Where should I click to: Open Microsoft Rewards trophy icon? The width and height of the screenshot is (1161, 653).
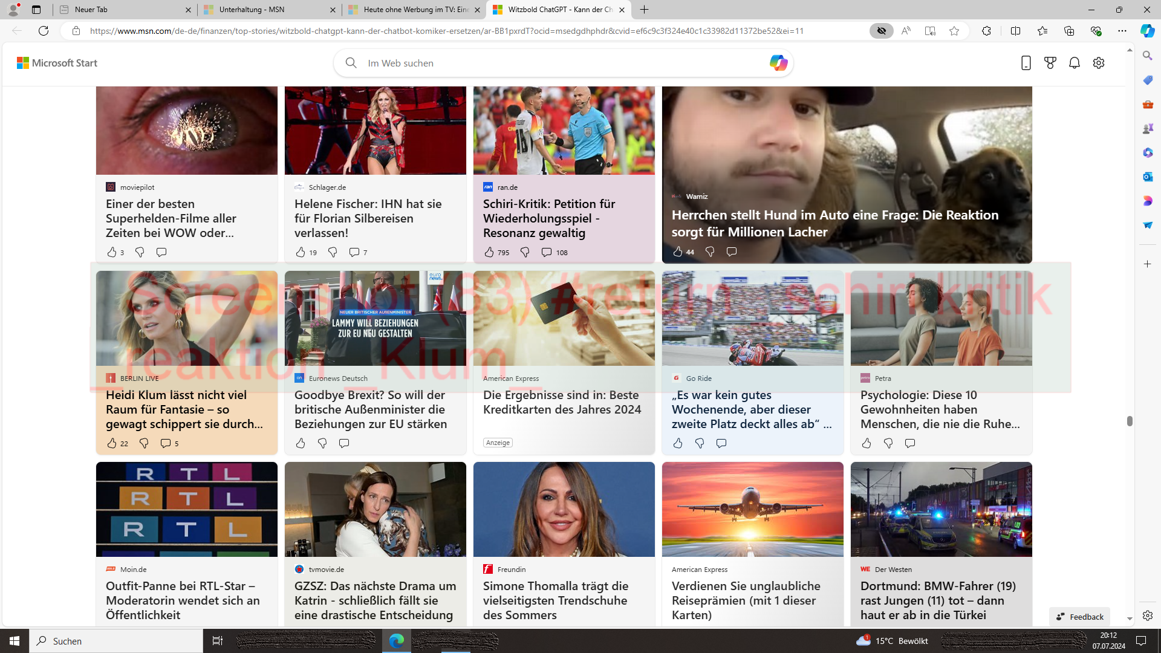click(1050, 63)
